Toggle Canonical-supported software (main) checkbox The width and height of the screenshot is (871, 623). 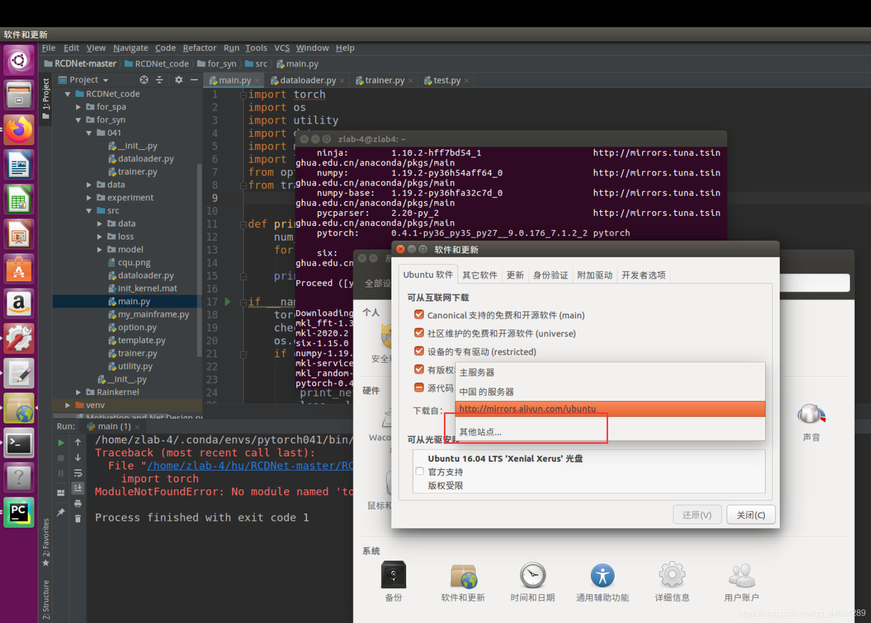tap(419, 314)
